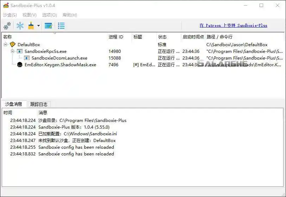Collapse the DefaultBox tree node

6,44
